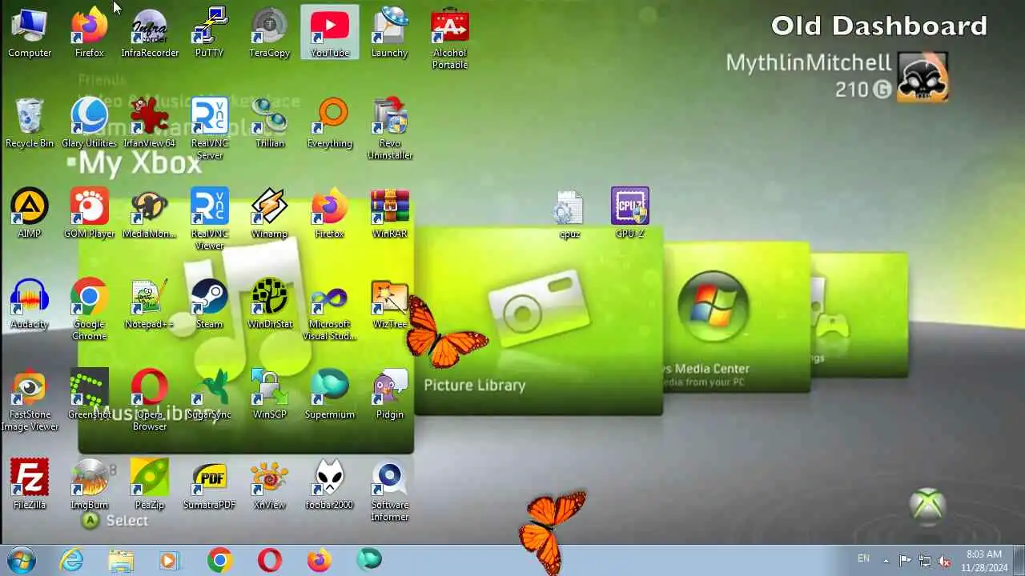This screenshot has height=576, width=1025.
Task: Select the MediaMonkey desktop shortcut
Action: (150, 214)
